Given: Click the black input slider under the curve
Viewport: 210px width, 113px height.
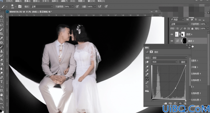Looking at the screenshot, I should click(x=153, y=100).
